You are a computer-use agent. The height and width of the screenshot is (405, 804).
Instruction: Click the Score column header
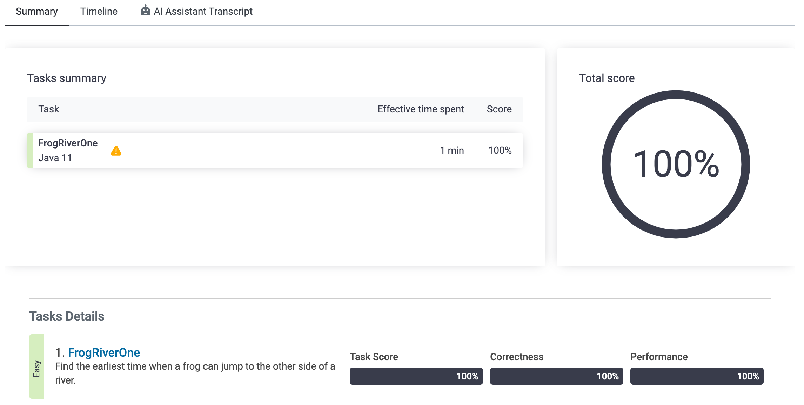[x=499, y=109]
